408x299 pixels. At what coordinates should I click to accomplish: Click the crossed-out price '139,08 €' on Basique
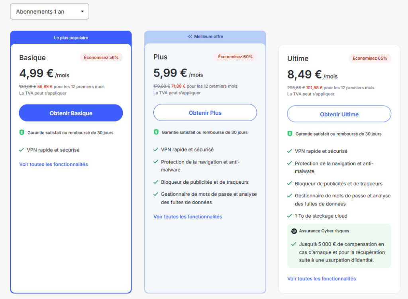tap(28, 86)
